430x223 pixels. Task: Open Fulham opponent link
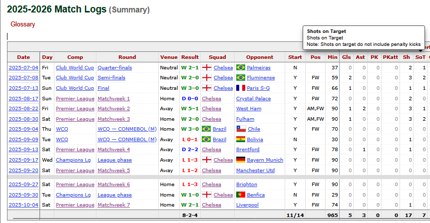(245, 119)
